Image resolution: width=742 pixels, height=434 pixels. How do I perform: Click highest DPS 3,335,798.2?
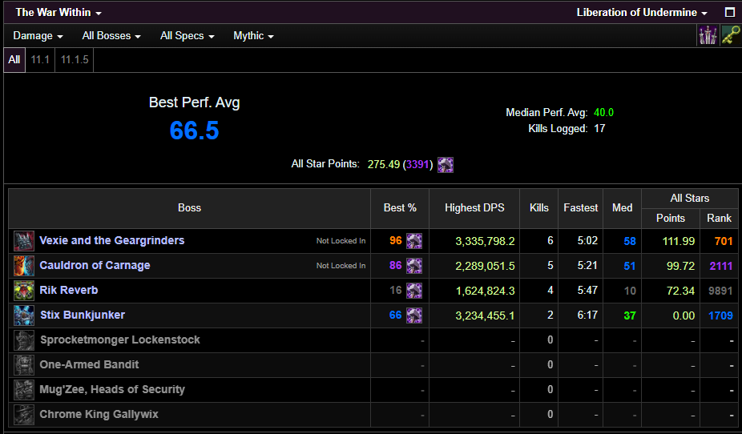click(485, 241)
